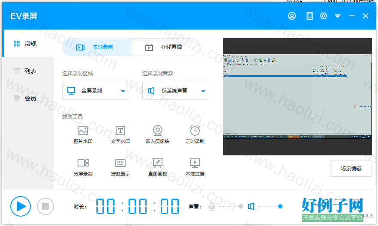This screenshot has width=378, height=226.
Task: Click the 选择录制区域 label
Action: [x=78, y=74]
